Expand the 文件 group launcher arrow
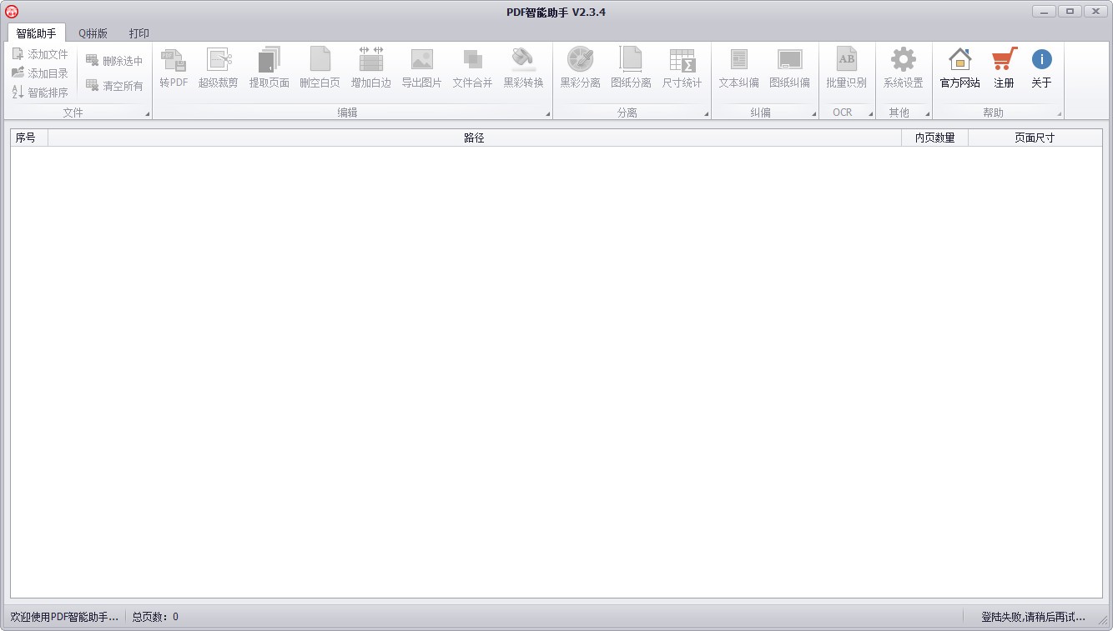 click(x=147, y=113)
